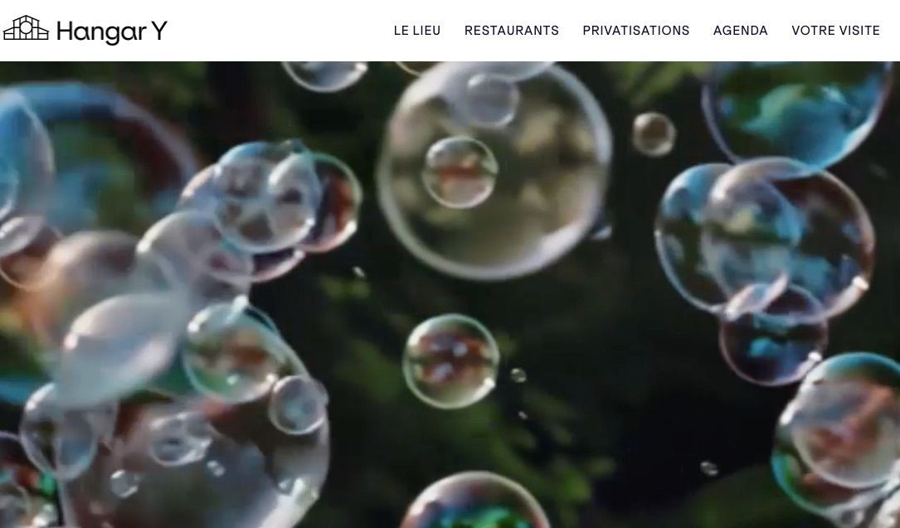This screenshot has width=900, height=528.
Task: Click the tiny bubble at lower right of the foliage
Action: (x=709, y=468)
